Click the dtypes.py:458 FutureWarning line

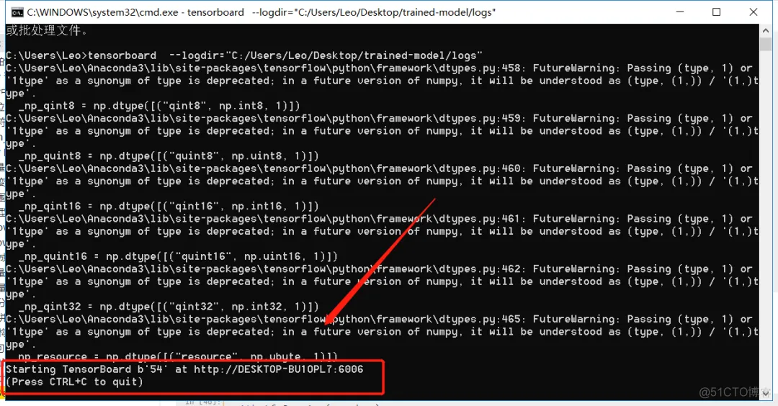click(380, 68)
